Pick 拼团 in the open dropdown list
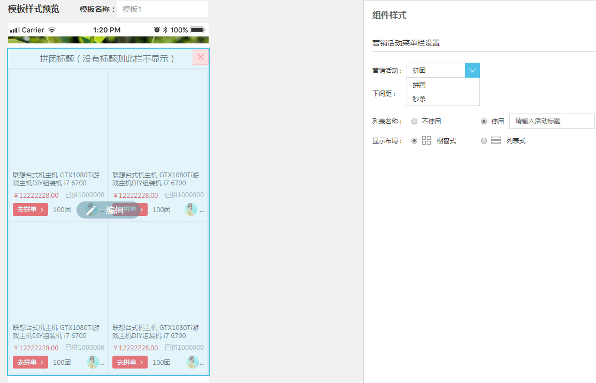The image size is (596, 383). (x=419, y=85)
